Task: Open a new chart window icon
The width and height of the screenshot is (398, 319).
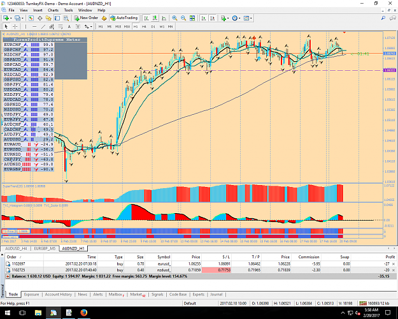Action: point(6,18)
